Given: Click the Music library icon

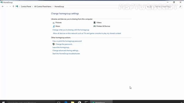Looking at the screenshot, I should tap(54, 26).
